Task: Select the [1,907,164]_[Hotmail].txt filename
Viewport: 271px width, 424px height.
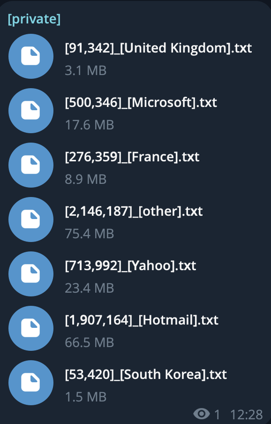Action: click(x=142, y=320)
